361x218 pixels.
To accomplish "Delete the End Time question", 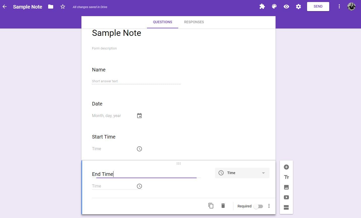I will (223, 206).
